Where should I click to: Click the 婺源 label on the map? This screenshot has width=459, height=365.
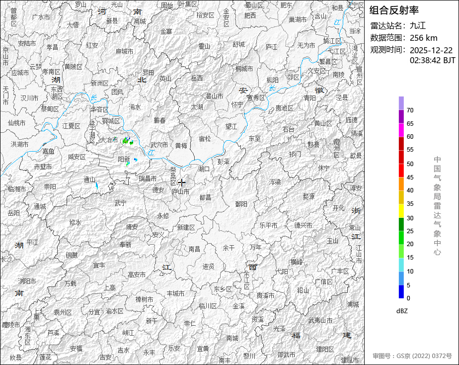[308, 196]
